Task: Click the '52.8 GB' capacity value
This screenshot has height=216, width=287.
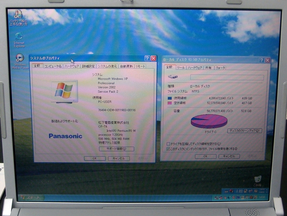Action: tap(246, 111)
